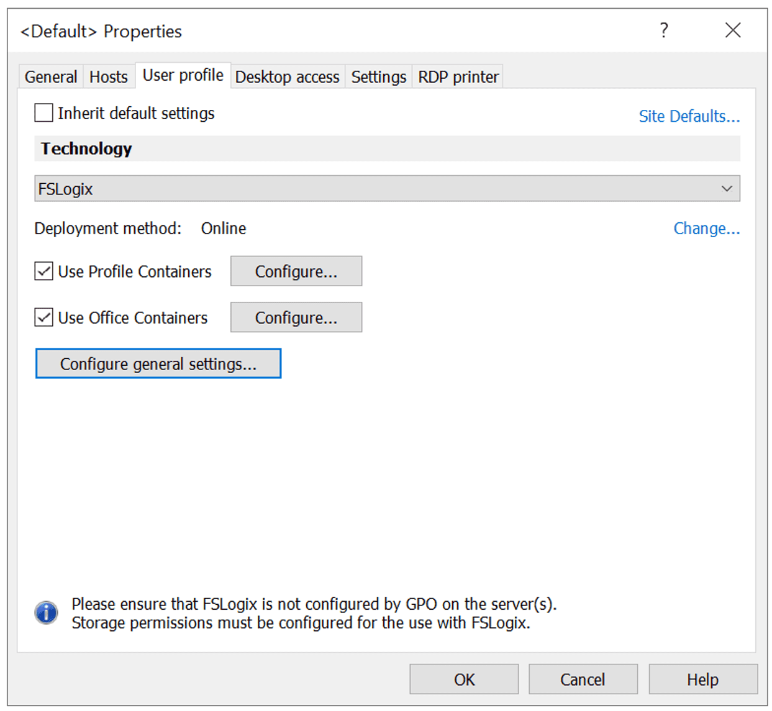The width and height of the screenshot is (772, 711).
Task: Switch to the Settings tab
Action: [x=378, y=76]
